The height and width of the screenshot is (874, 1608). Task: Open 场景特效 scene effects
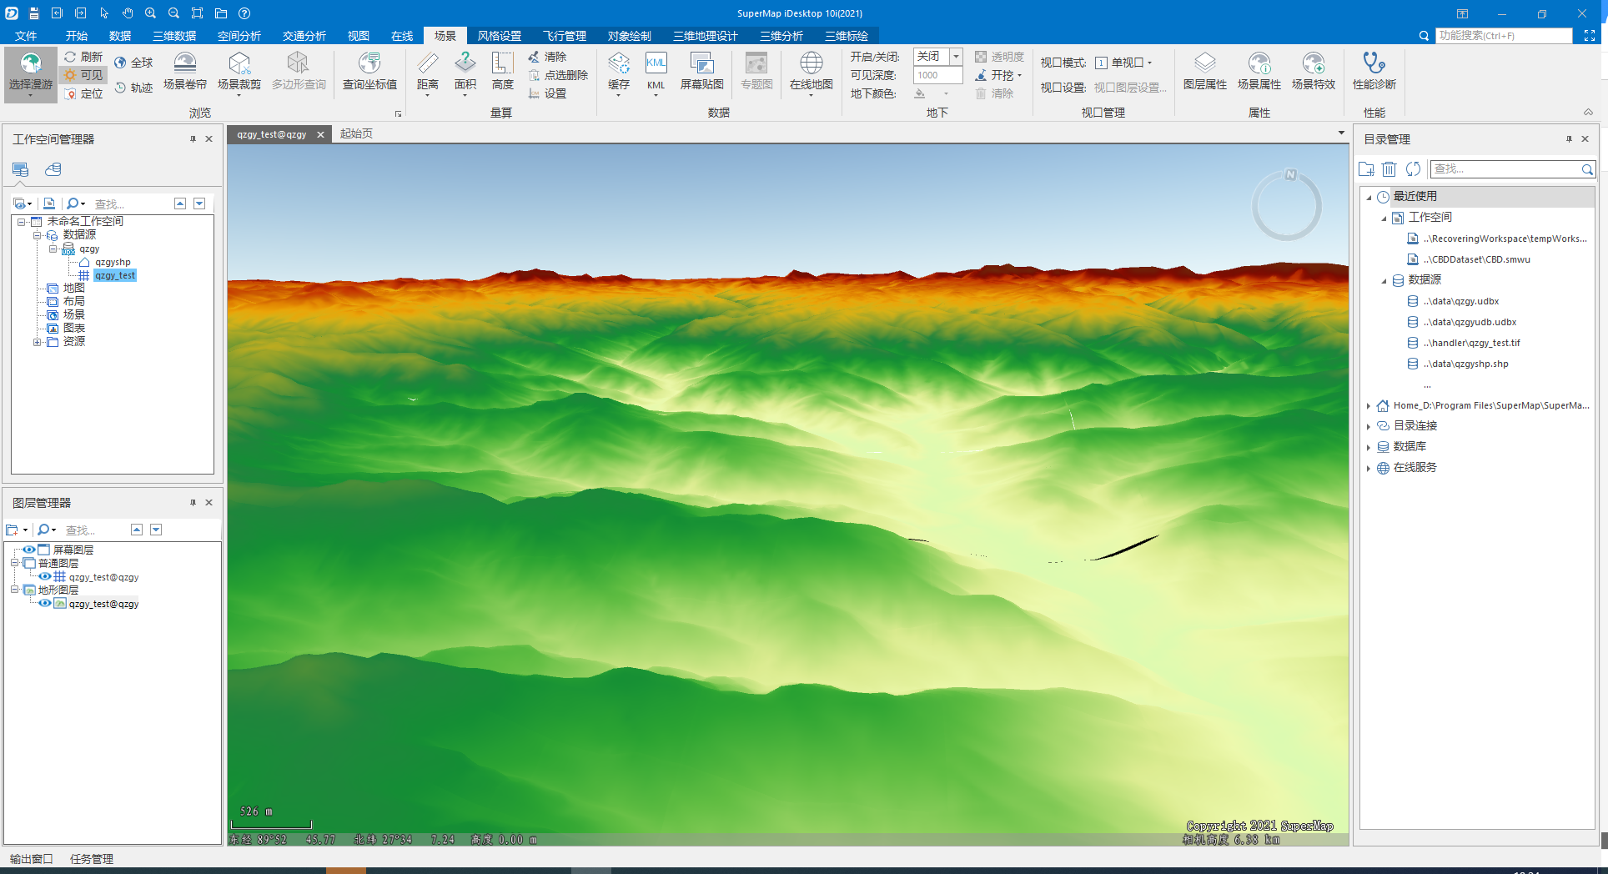click(x=1314, y=72)
